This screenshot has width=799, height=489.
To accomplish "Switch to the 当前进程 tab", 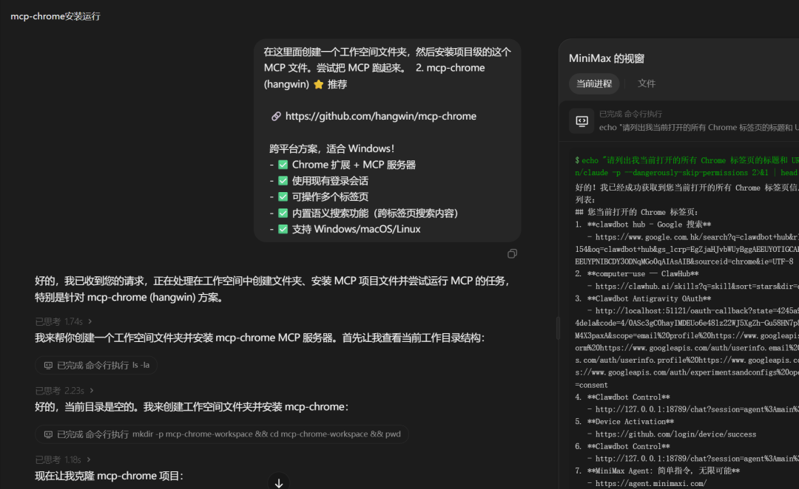I will coord(593,83).
